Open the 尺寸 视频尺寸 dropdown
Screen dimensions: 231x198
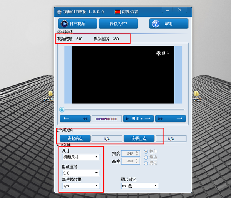pos(81,157)
